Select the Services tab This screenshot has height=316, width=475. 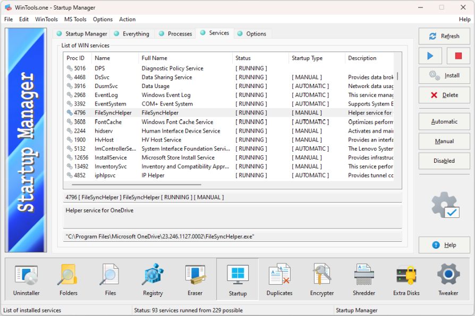click(215, 33)
